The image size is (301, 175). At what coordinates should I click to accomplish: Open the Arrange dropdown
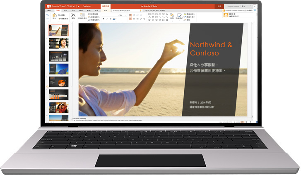(x=172, y=16)
